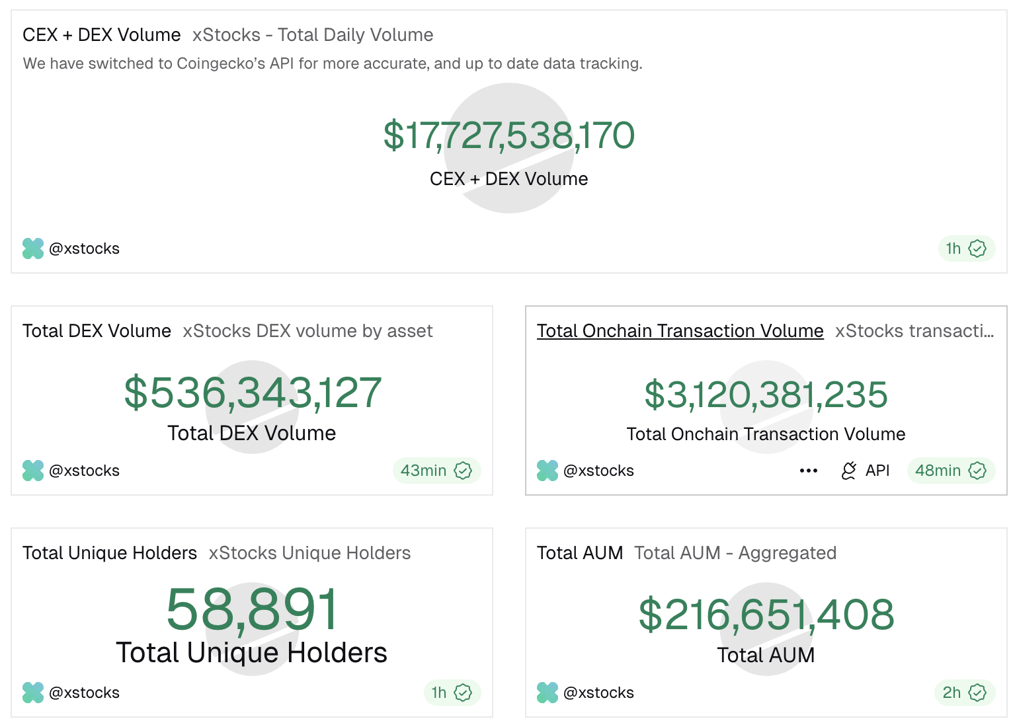
Task: Expand the truncated xStocks transaction subtitle text
Action: (914, 330)
